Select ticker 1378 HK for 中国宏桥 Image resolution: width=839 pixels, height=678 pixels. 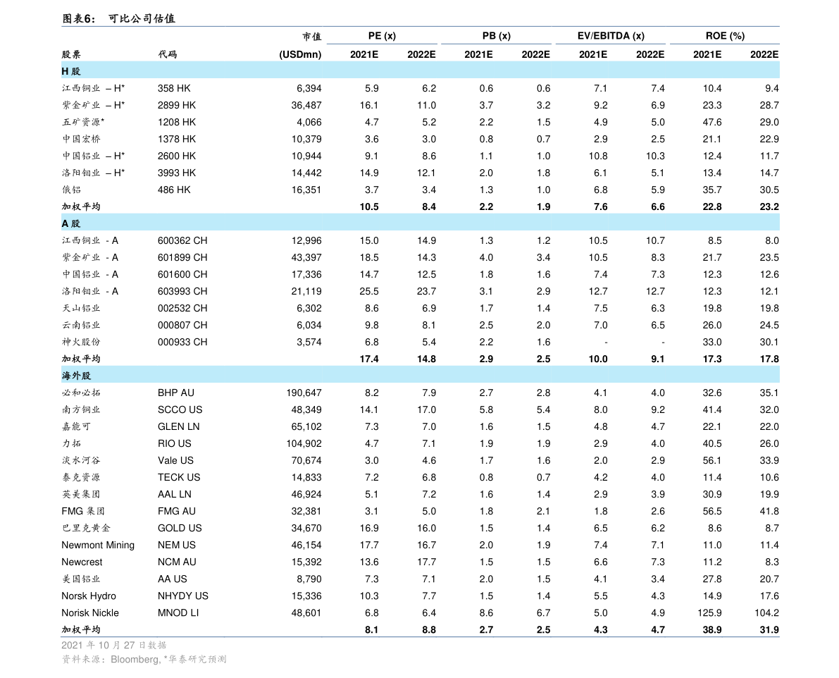[177, 139]
